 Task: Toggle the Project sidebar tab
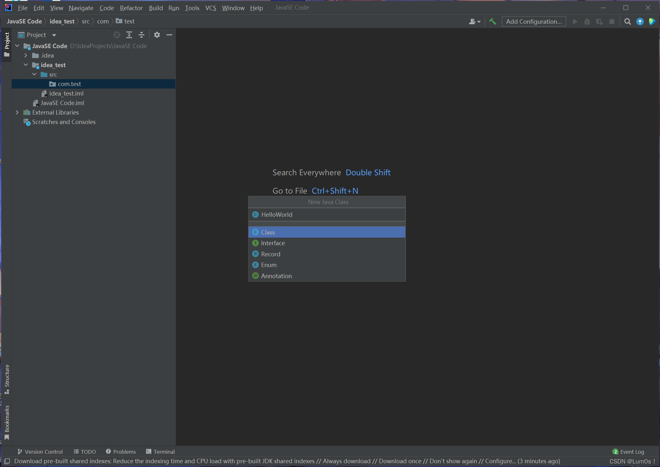click(7, 45)
